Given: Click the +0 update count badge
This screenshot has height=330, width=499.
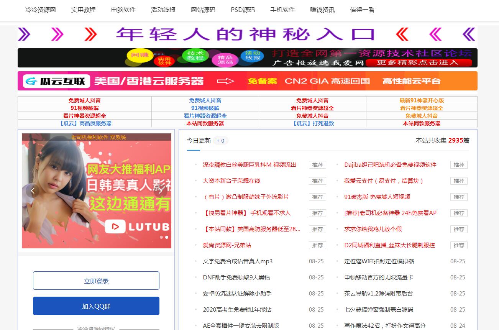Looking at the screenshot, I should click(220, 141).
